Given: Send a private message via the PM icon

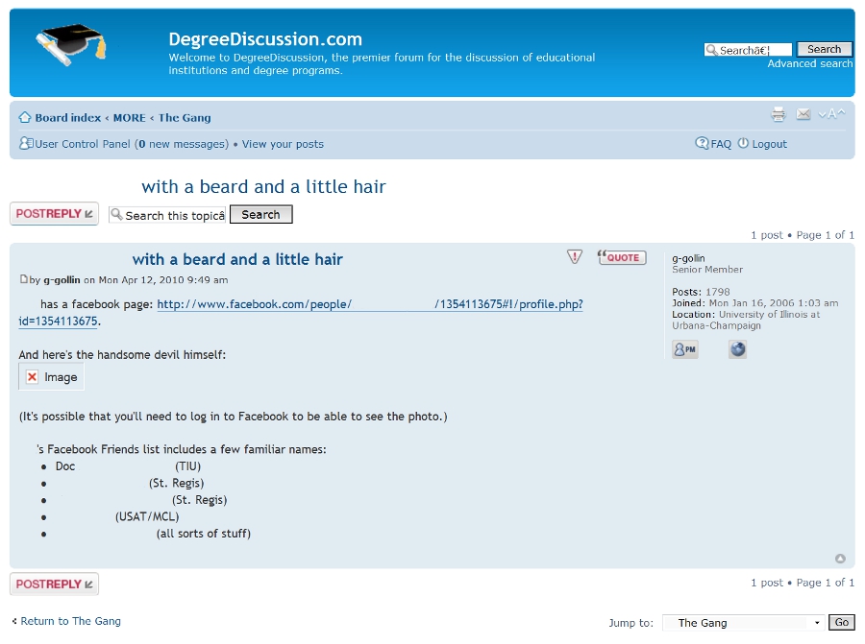Looking at the screenshot, I should 685,350.
